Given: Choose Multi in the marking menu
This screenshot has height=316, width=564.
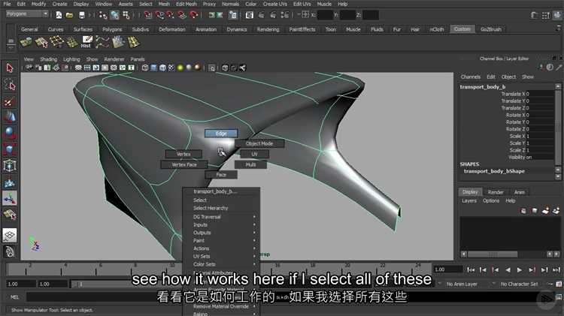Looking at the screenshot, I should point(250,164).
